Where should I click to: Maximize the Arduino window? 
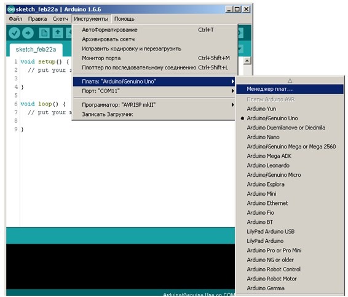point(237,9)
